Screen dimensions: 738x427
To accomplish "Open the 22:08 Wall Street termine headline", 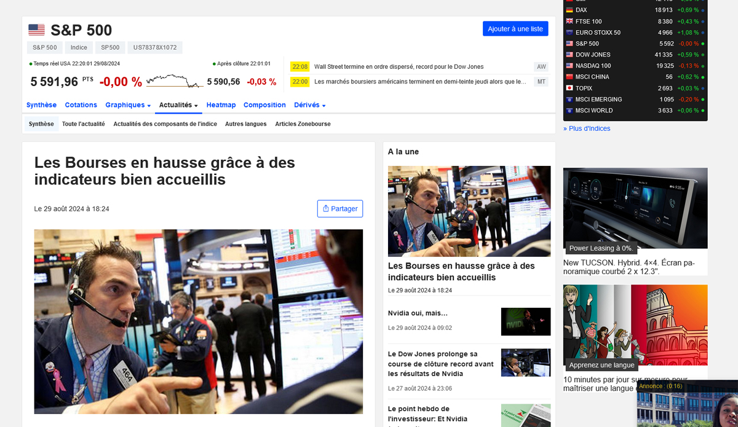I will 399,67.
